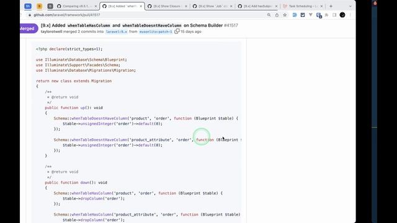
Task: Open the musonlito:patch-1 head branch link
Action: 156,32
